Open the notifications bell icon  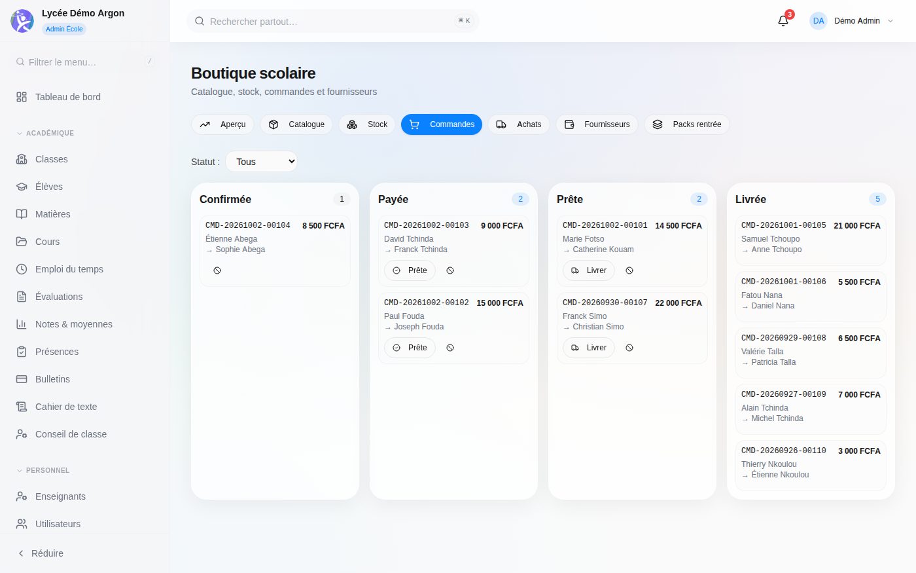point(783,21)
